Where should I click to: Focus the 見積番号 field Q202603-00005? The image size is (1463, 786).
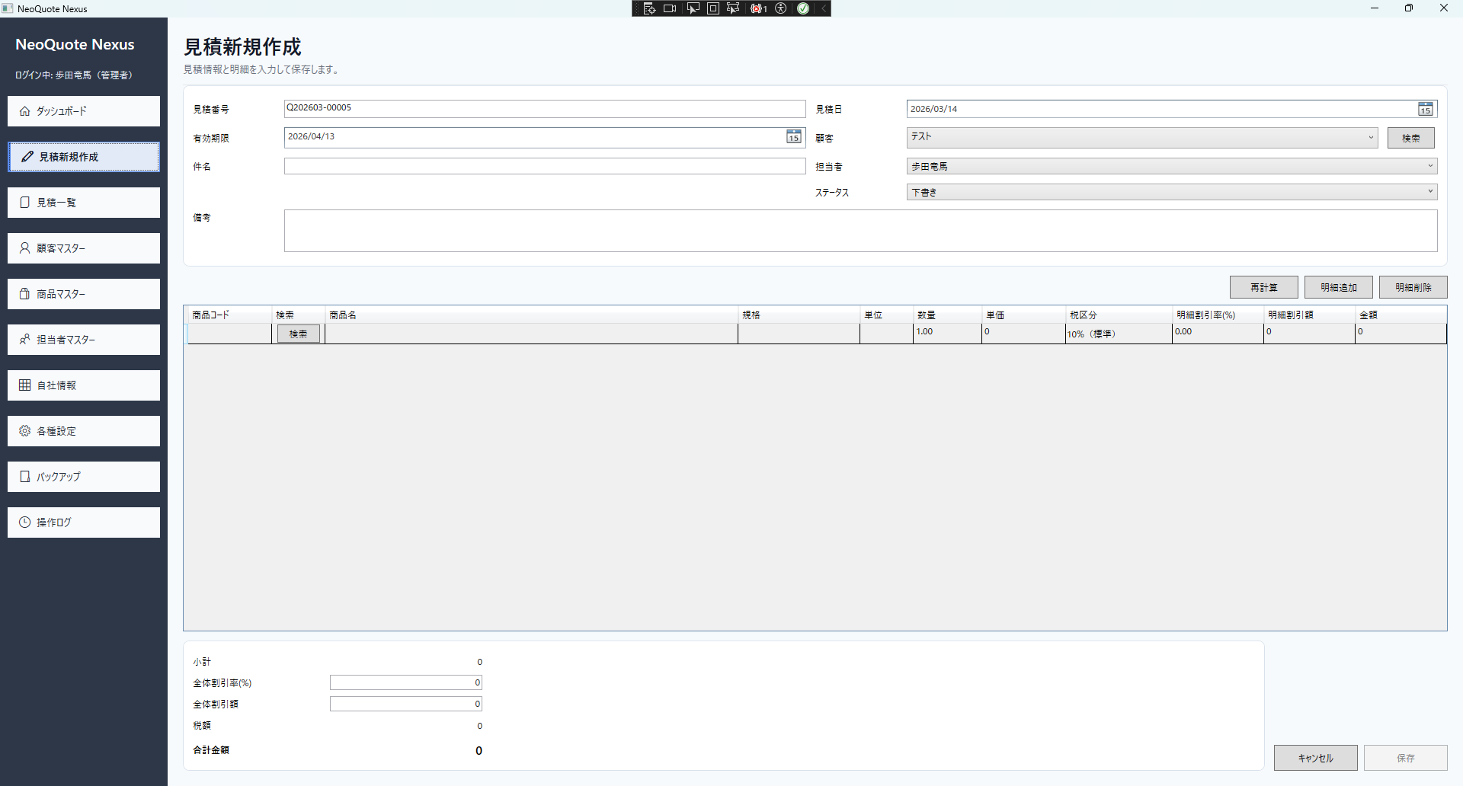(545, 109)
